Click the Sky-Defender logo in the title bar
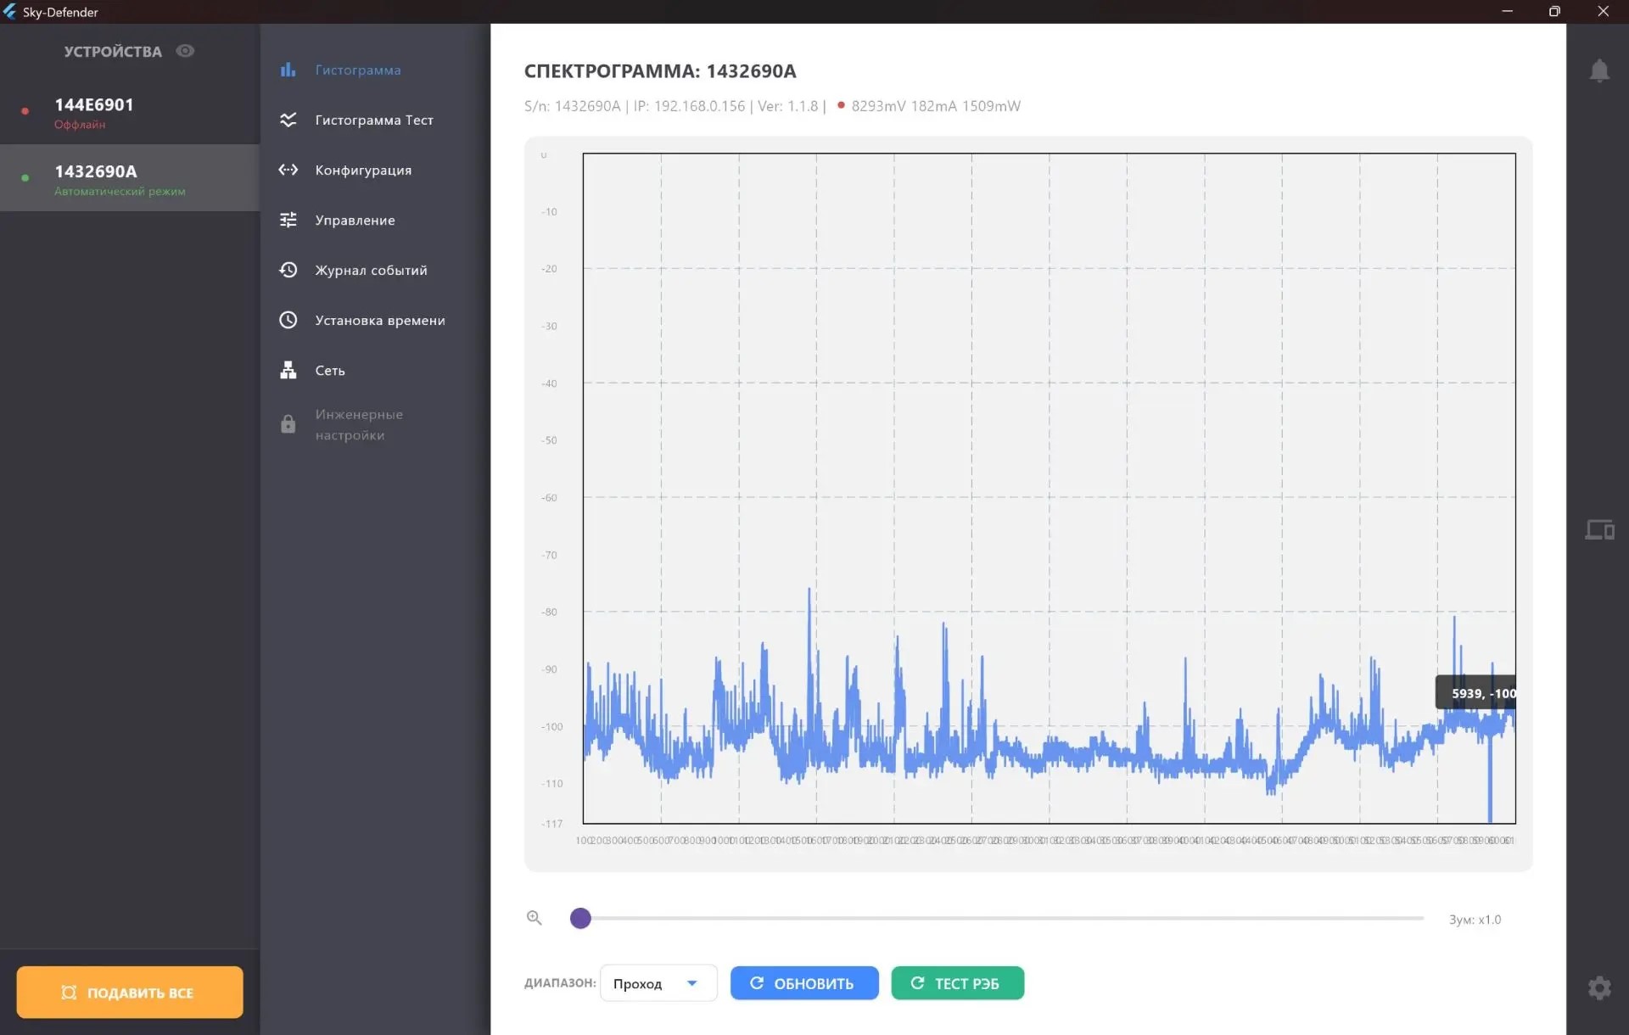The image size is (1629, 1035). click(x=9, y=12)
